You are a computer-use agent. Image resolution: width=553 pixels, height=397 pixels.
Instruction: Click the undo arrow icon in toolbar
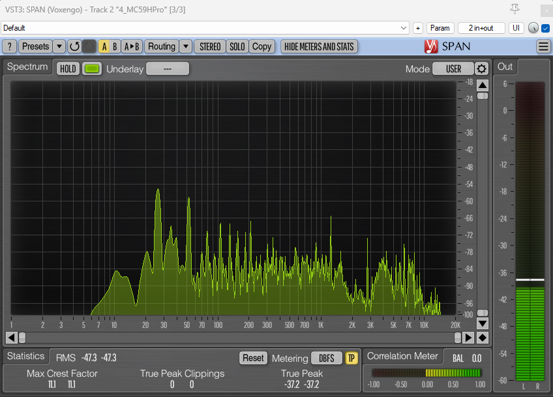tap(74, 46)
